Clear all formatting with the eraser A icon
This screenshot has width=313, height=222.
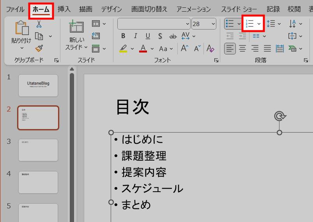point(210,48)
